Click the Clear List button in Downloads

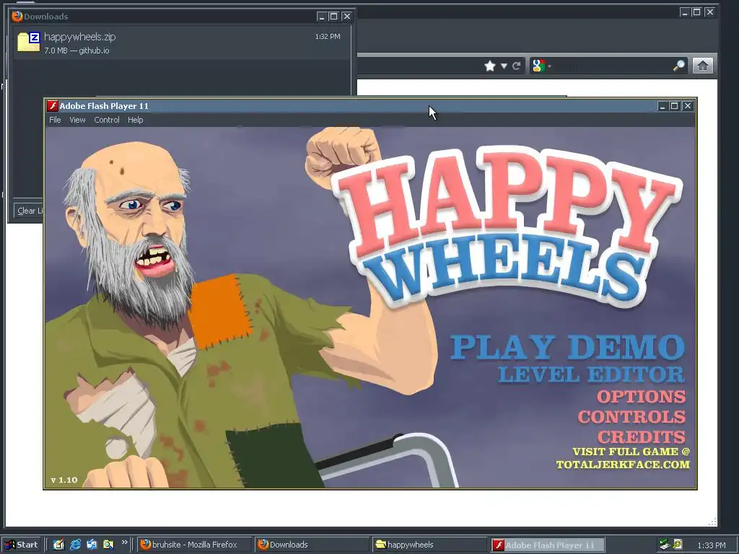click(28, 211)
